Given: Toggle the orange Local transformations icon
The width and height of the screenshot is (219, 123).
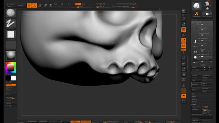Looking at the screenshot, I should tap(184, 40).
